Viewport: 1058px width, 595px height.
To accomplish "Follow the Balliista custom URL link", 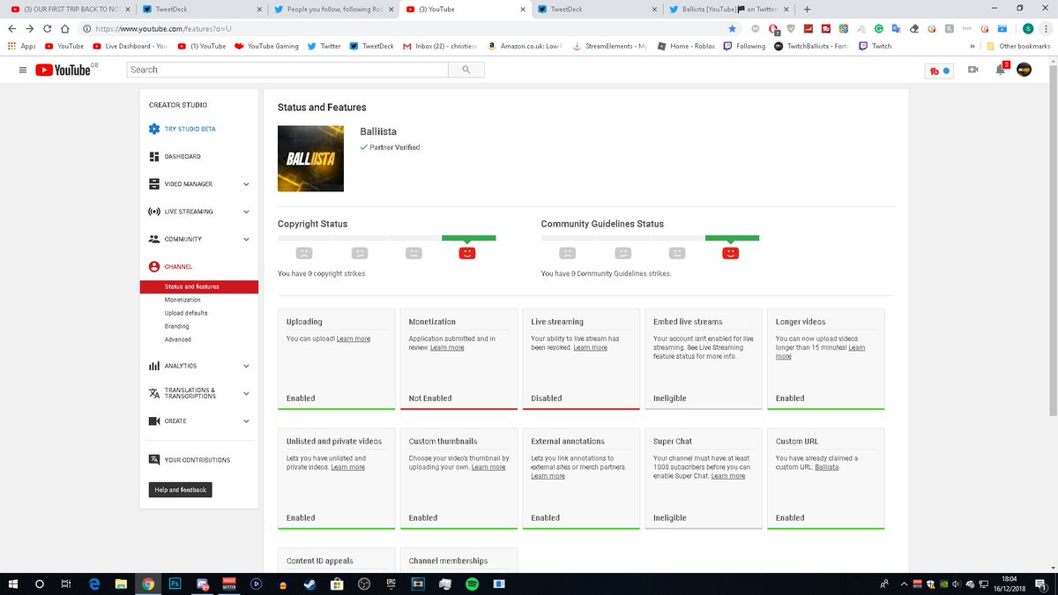I will 827,467.
